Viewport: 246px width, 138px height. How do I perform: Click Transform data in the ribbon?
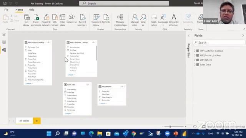tap(96, 20)
